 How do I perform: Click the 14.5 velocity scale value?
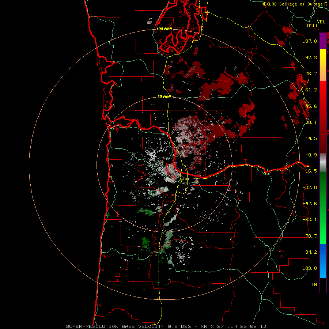point(311,139)
